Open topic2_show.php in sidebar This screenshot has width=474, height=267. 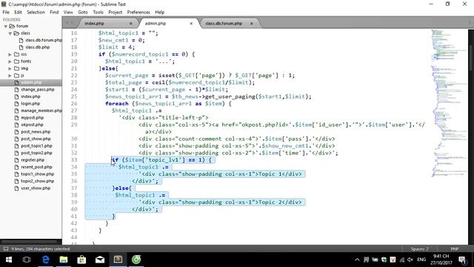pyautogui.click(x=38, y=181)
